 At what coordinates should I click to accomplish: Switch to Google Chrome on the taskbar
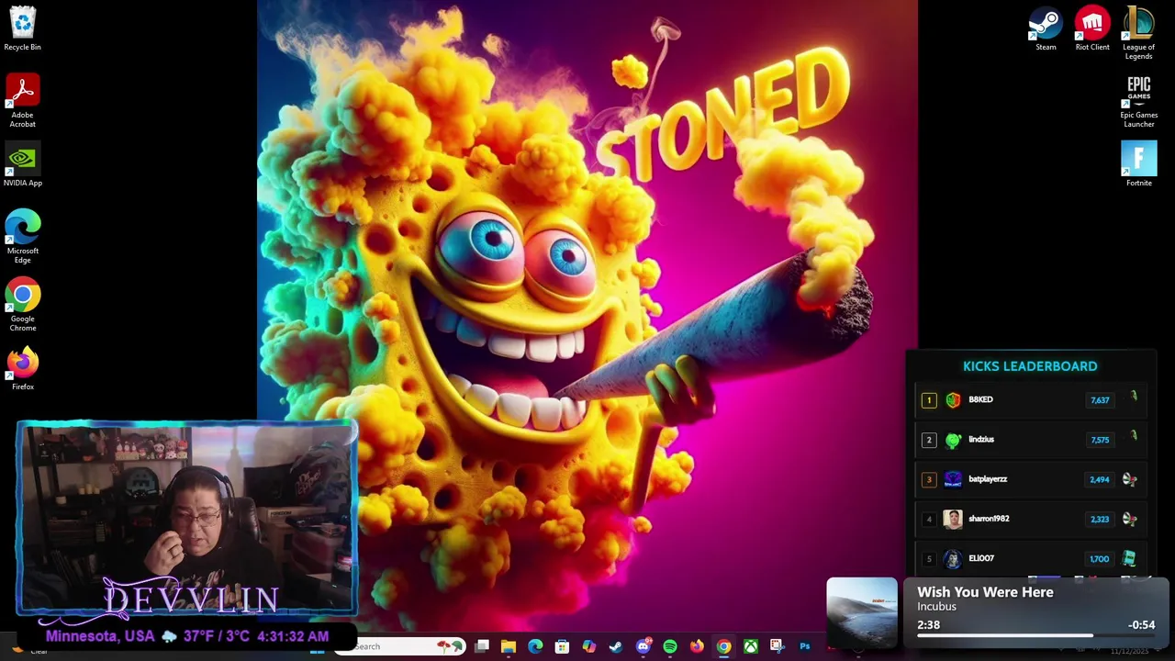coord(723,646)
